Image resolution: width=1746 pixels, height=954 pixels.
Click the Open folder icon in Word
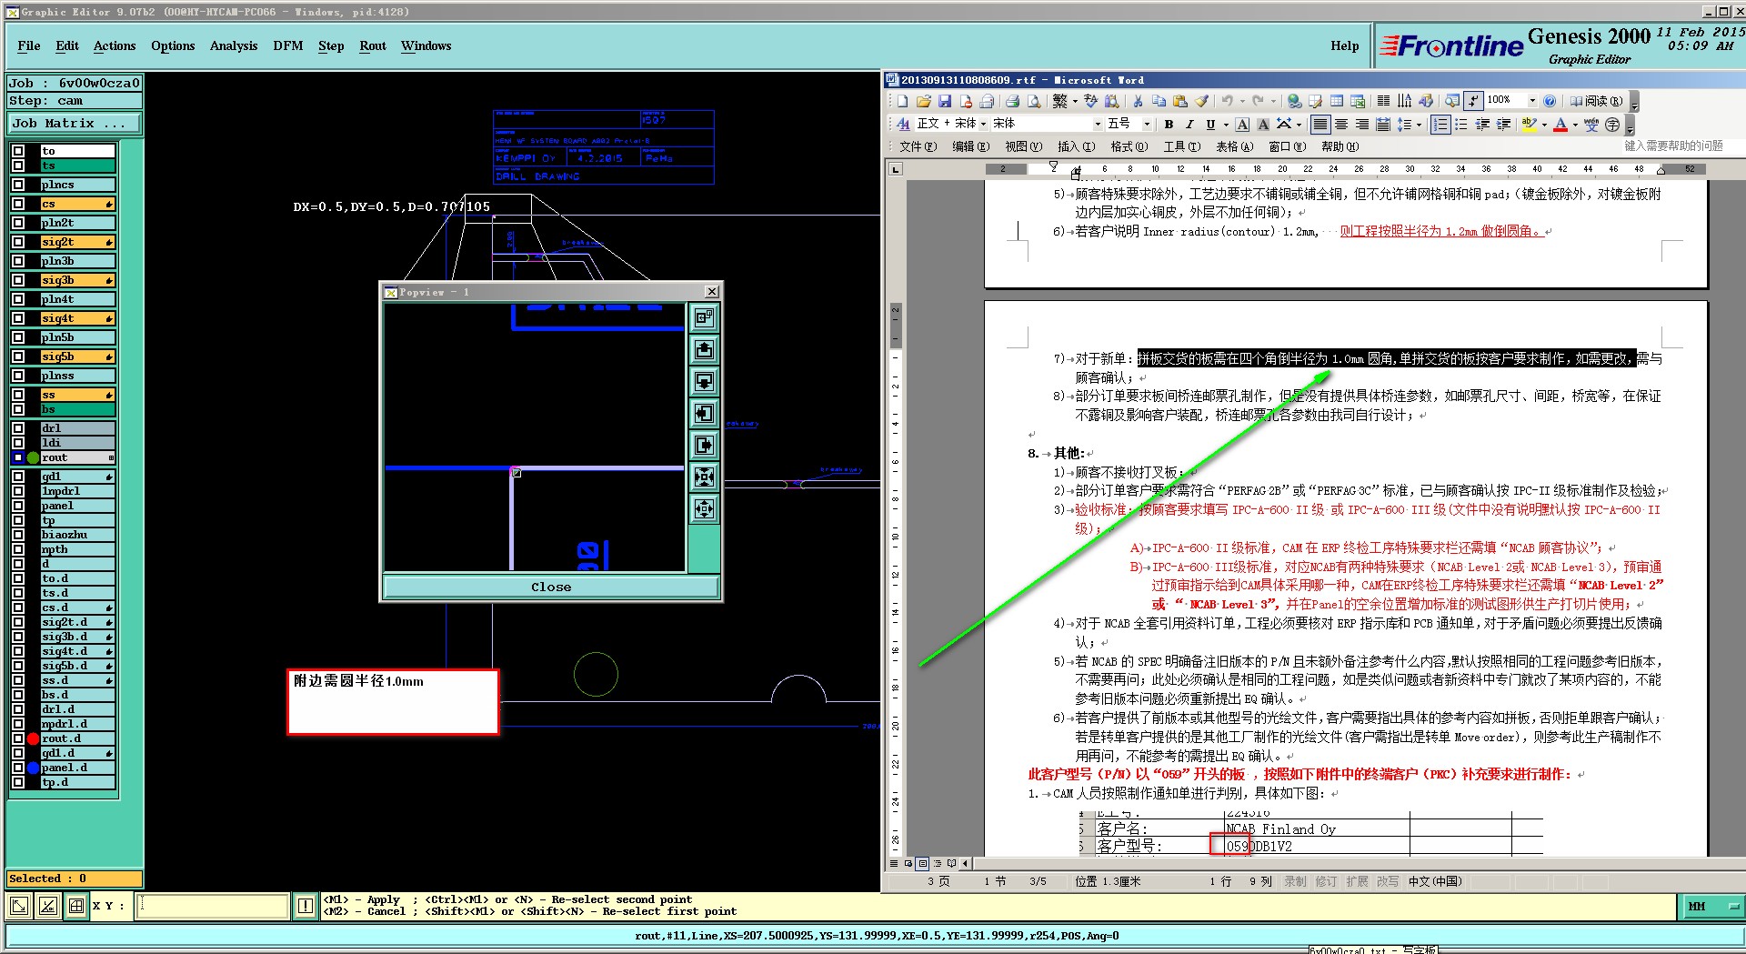click(x=924, y=101)
